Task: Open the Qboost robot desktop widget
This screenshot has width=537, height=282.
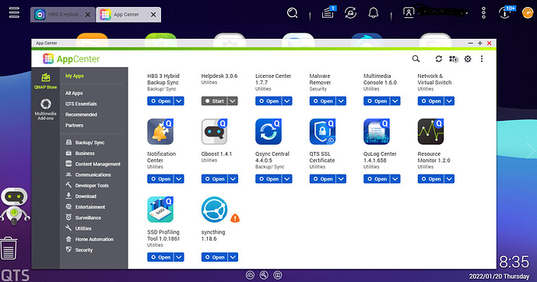Action: (x=14, y=206)
